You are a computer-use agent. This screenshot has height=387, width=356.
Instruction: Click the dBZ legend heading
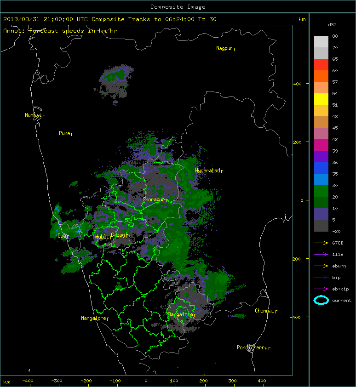[332, 25]
